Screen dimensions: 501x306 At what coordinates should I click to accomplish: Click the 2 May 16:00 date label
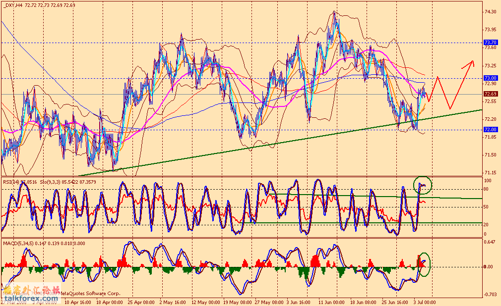[173, 302]
